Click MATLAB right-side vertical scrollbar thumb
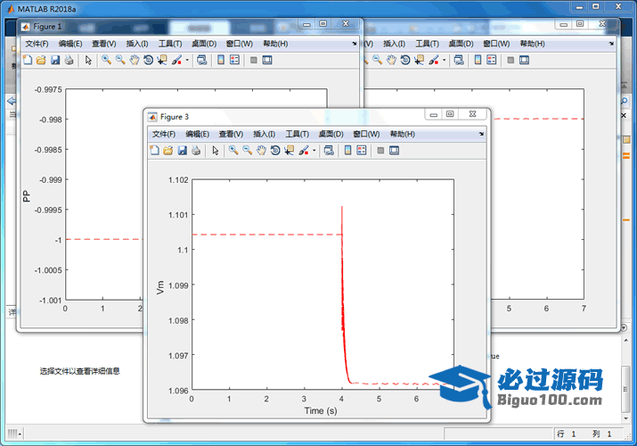This screenshot has width=637, height=446. point(625,389)
